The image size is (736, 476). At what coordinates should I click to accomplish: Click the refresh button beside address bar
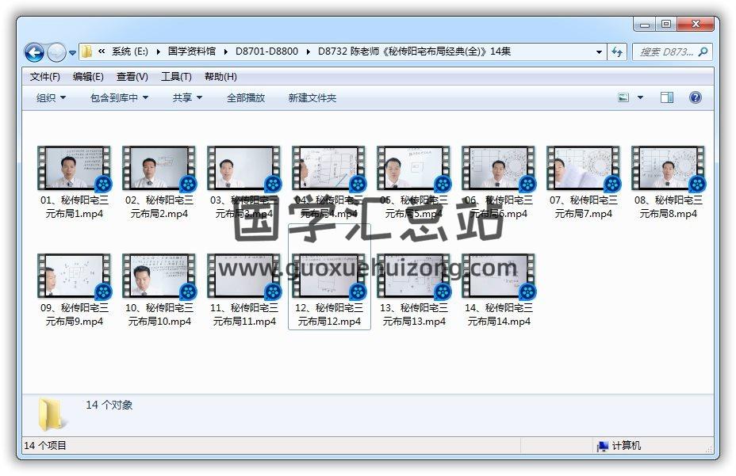click(x=618, y=52)
